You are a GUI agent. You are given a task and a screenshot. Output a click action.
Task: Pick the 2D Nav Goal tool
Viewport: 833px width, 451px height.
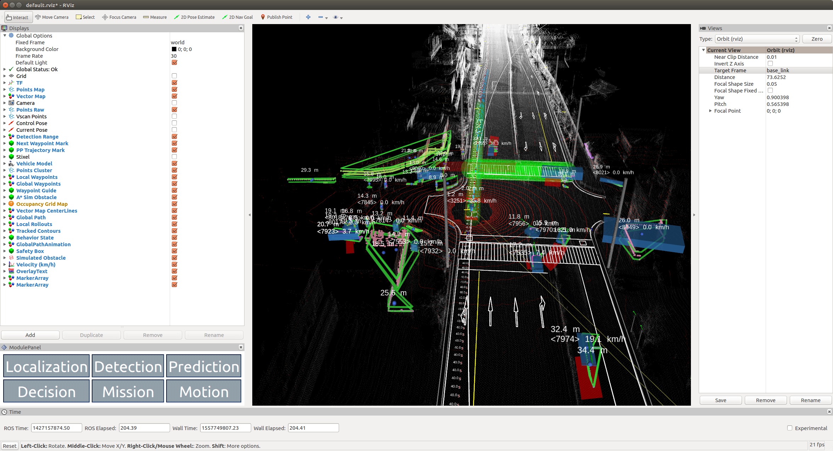click(x=237, y=17)
